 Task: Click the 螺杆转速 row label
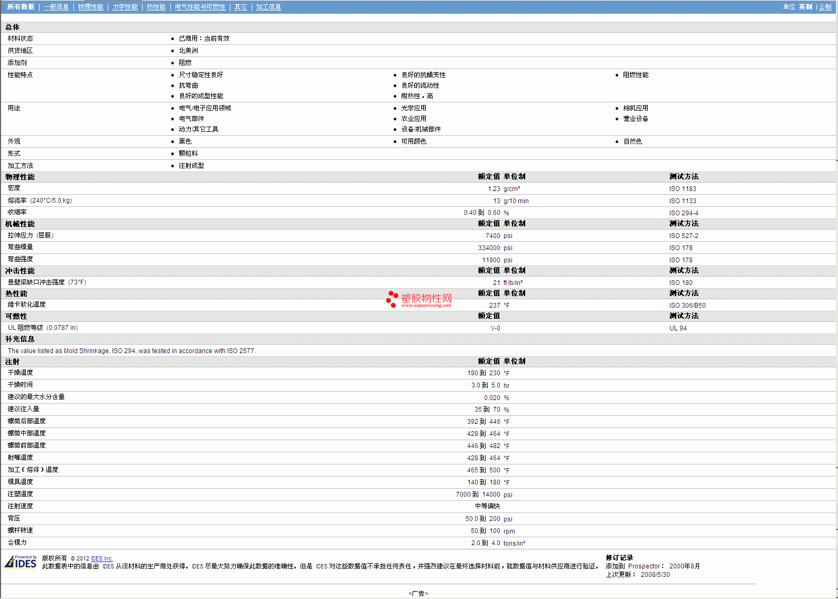click(x=20, y=530)
